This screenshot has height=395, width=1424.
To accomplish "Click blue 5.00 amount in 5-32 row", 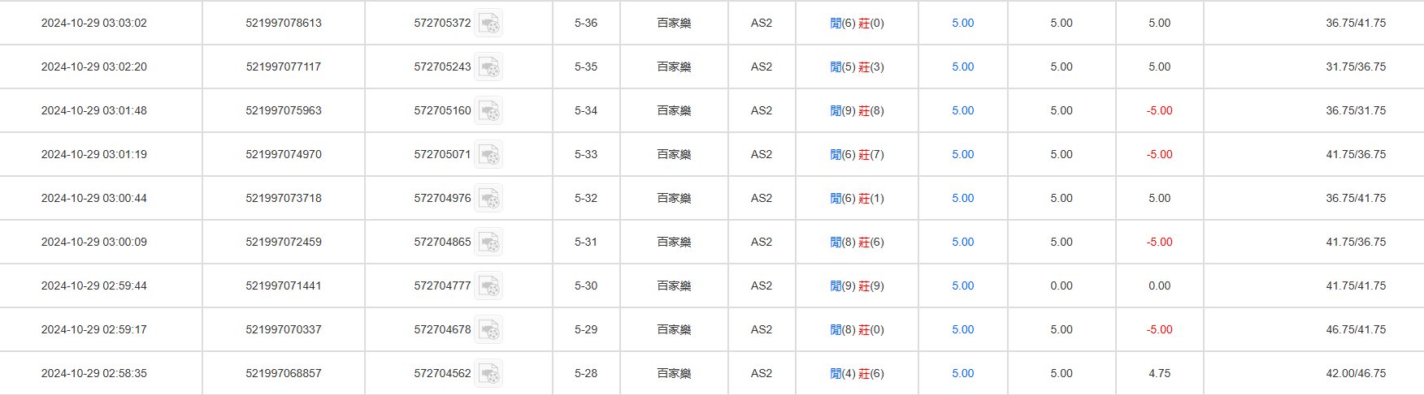I will pyautogui.click(x=962, y=199).
